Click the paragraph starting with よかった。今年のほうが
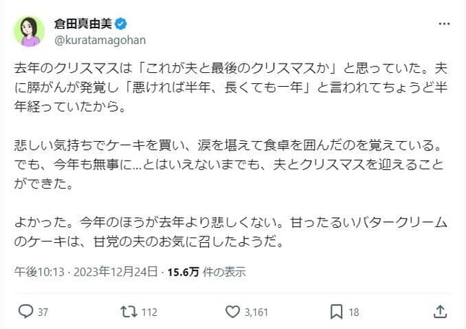 (x=231, y=233)
